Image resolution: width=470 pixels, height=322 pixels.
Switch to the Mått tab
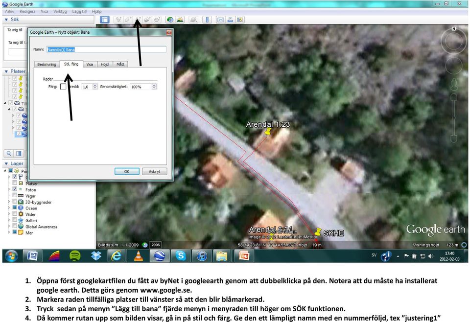(120, 65)
